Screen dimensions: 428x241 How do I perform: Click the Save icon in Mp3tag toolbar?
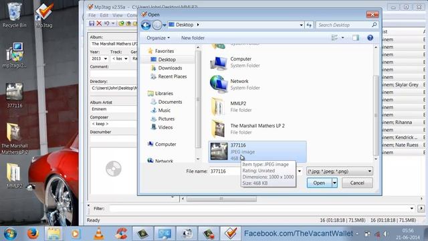tap(92, 23)
